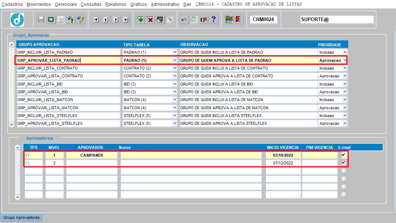The image size is (396, 223).
Task: Click the Execute Query lightning icon
Action: pyautogui.click(x=81, y=20)
